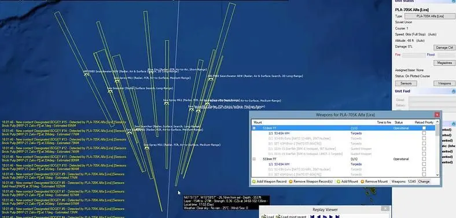456x218 pixels.
Task: Tick Reload Priority for highlighted 533mm TT row
Action: point(424,128)
